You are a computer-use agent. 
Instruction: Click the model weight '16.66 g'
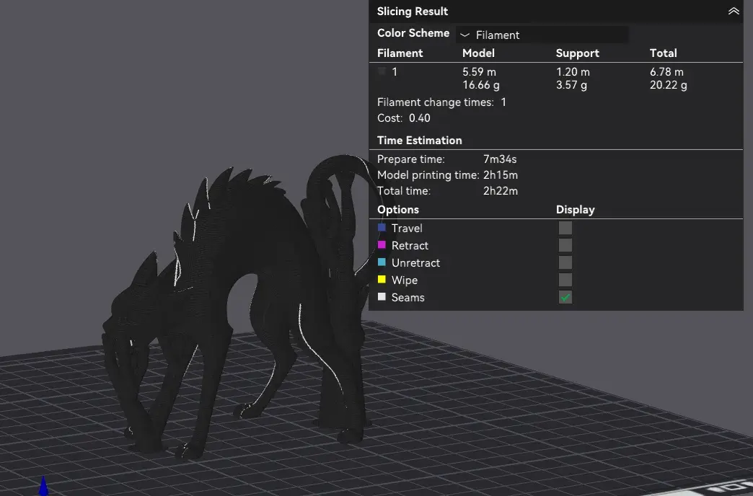point(481,85)
